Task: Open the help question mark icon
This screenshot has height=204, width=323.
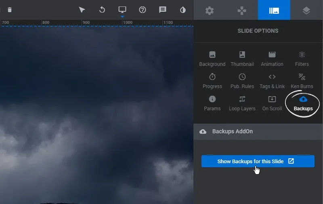Action: point(143,10)
